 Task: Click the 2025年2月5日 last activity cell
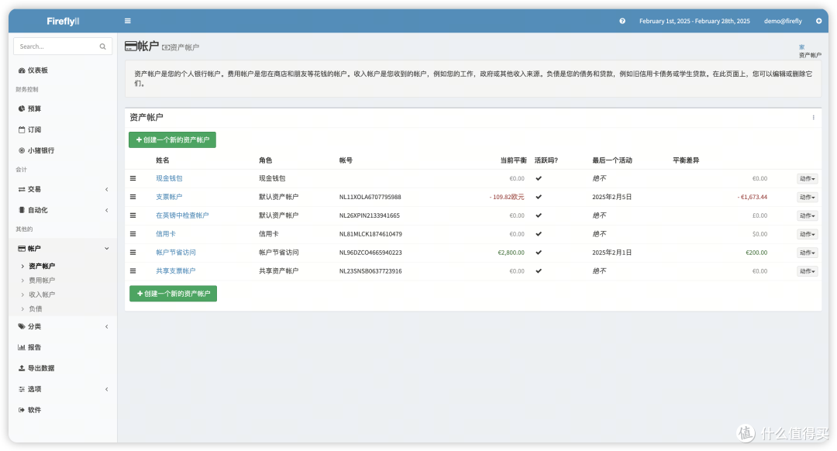611,197
